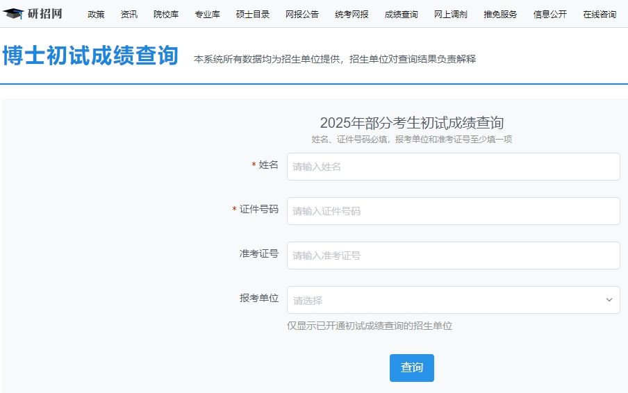Focus the 证件号码 input field
Viewport: 628px width, 393px height.
[x=454, y=211]
